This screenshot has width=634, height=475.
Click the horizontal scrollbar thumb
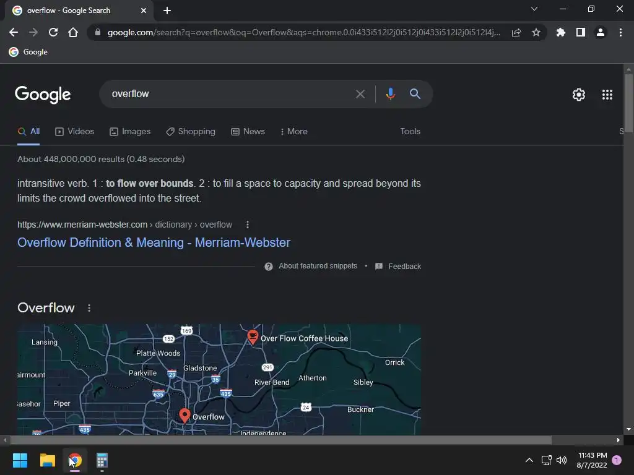coord(280,440)
